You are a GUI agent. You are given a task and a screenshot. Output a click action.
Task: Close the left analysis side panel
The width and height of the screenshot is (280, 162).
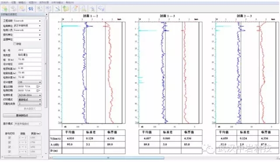[46, 14]
